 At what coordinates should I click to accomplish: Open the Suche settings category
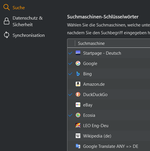pyautogui.click(x=19, y=7)
